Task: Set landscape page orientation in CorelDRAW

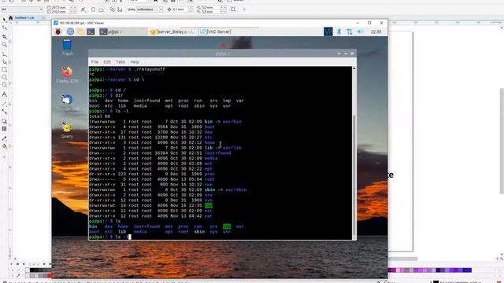Action: tap(101, 9)
